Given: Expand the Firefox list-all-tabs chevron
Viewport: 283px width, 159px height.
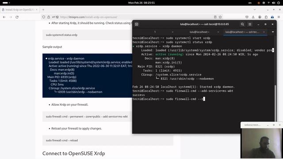Looking at the screenshot, I should pyautogui.click(x=255, y=10).
